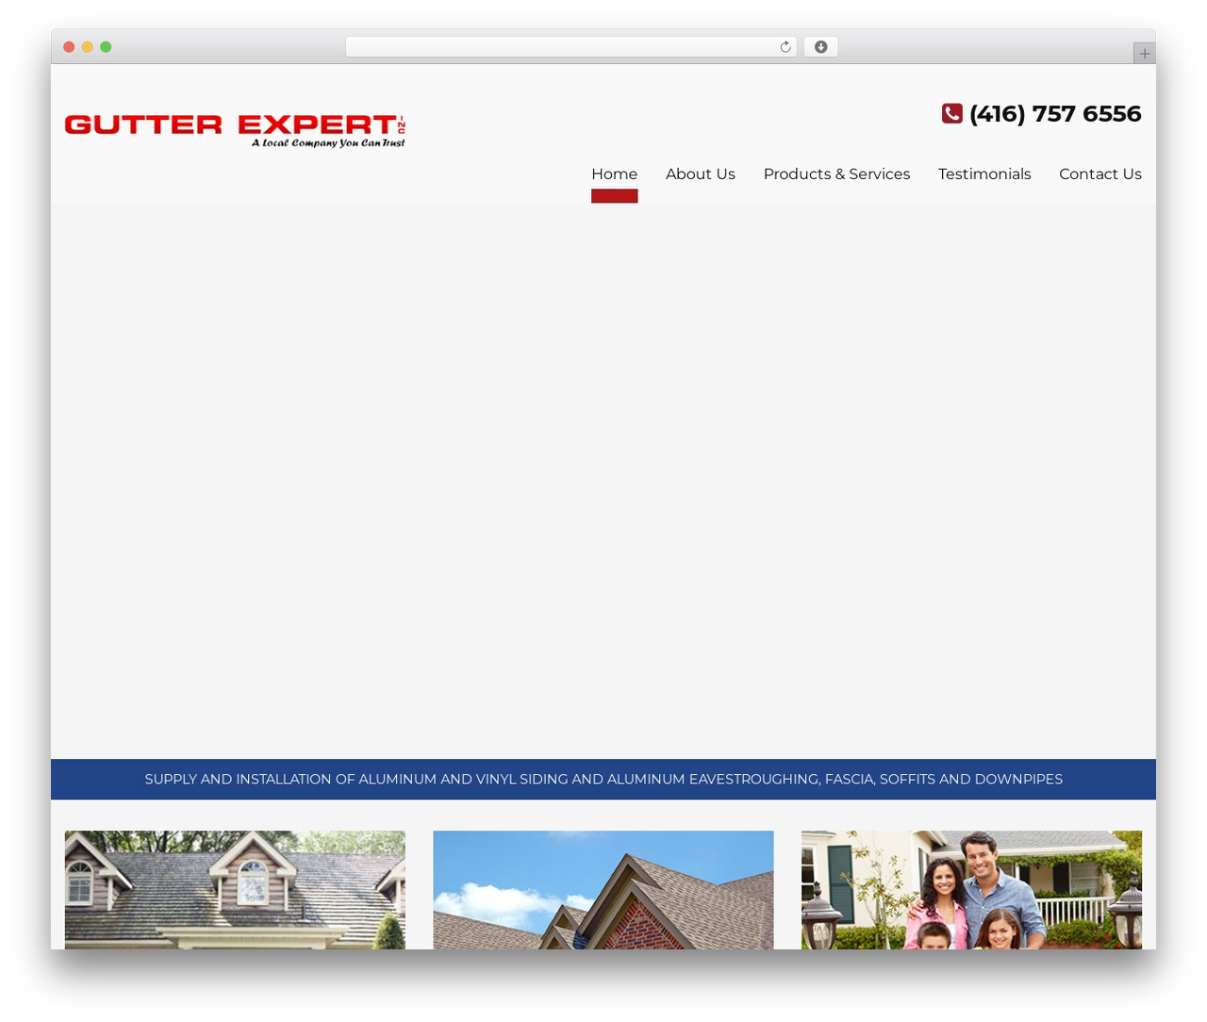Maximize the window with the green button
1207x1022 pixels.
[106, 47]
